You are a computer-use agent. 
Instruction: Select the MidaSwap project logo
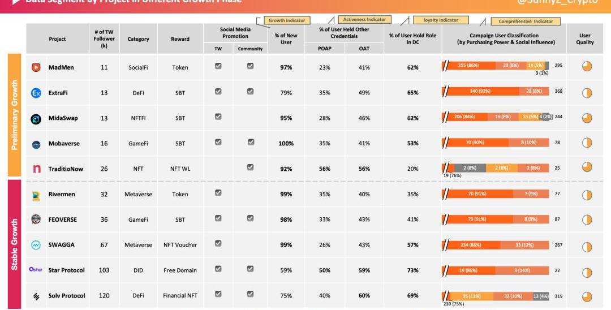[x=36, y=119]
